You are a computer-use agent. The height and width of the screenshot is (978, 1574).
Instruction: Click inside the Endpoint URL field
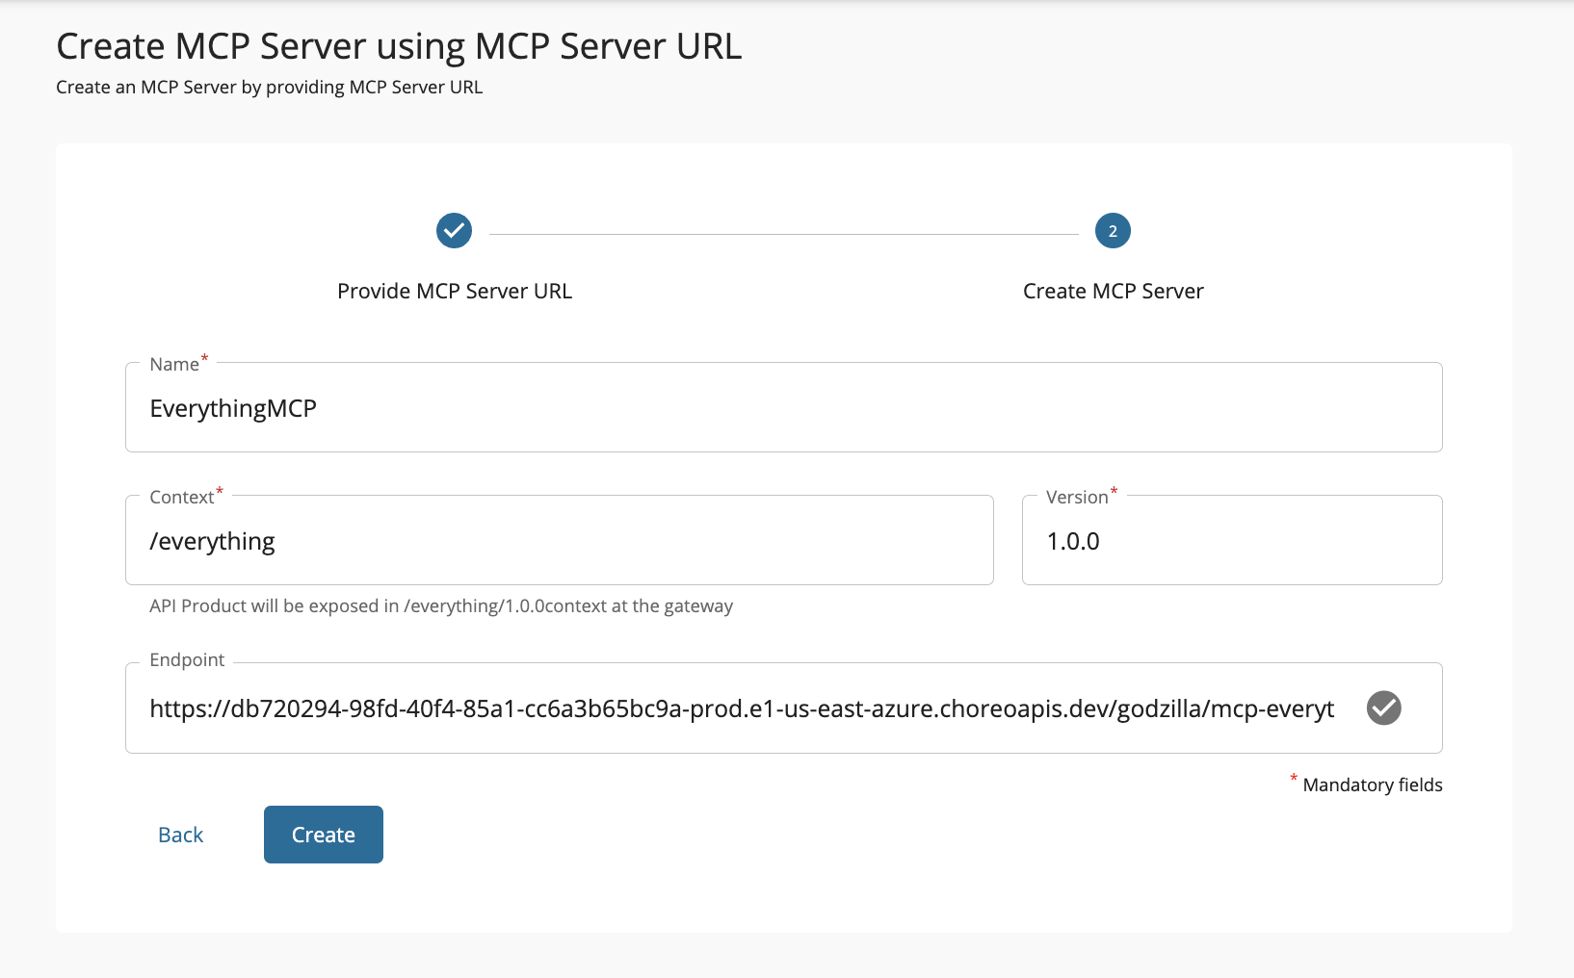click(742, 709)
